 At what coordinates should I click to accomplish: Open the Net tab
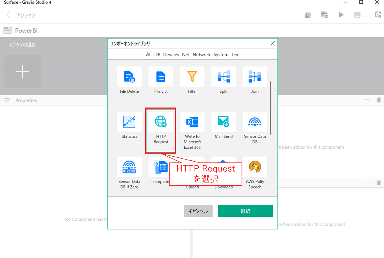point(186,55)
